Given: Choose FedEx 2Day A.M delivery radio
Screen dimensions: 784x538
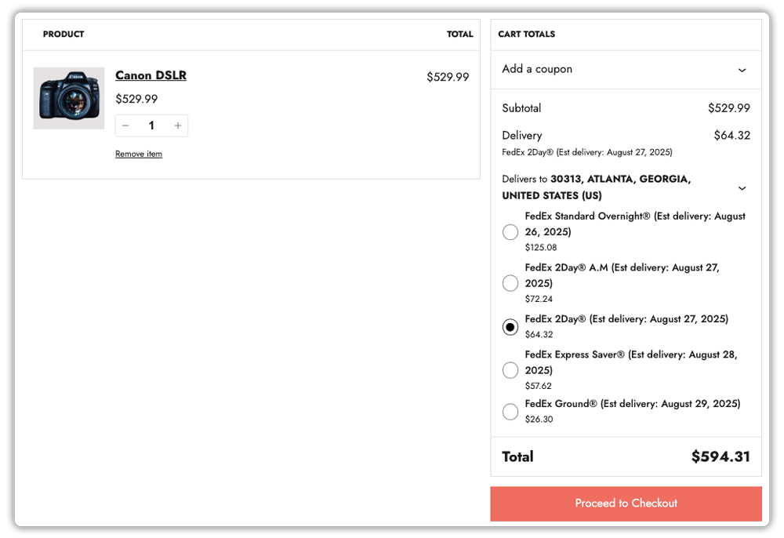Looking at the screenshot, I should [510, 283].
